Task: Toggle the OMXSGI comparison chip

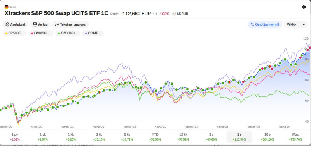Action: point(41,33)
